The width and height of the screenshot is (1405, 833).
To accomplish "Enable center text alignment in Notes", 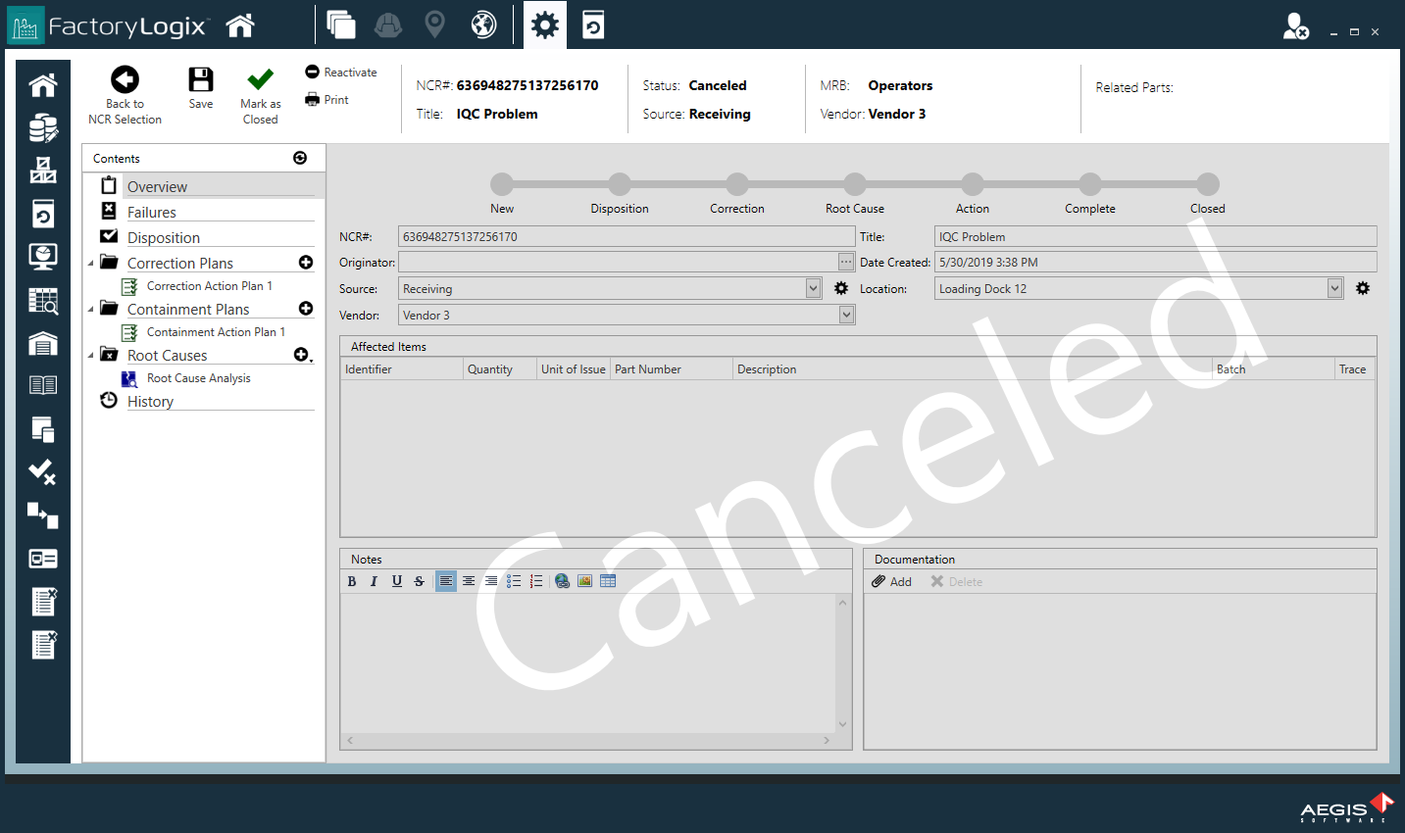I will coord(469,580).
